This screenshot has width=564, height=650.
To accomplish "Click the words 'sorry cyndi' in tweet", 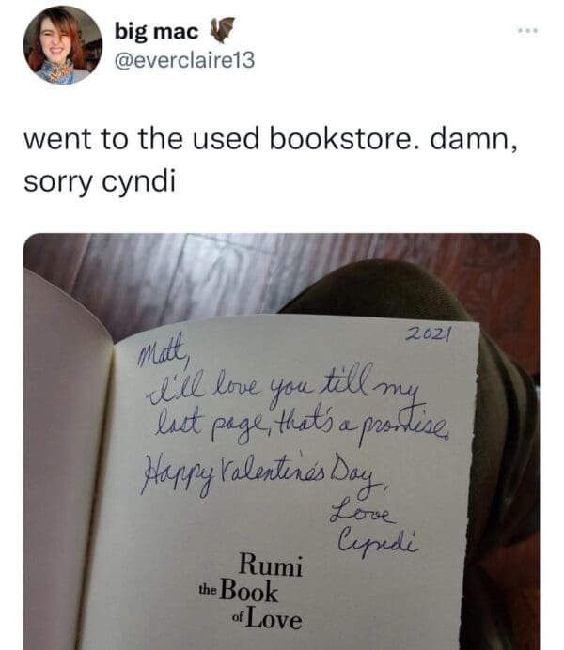I will 100,181.
